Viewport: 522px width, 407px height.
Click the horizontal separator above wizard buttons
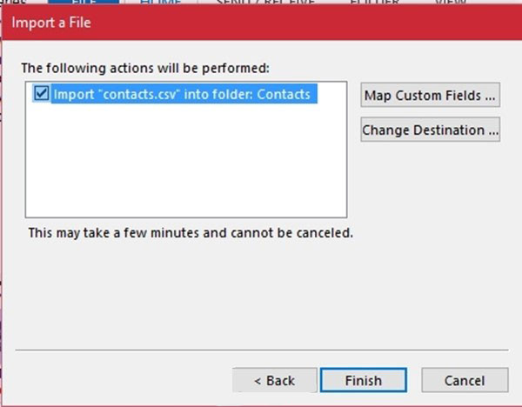click(x=262, y=350)
